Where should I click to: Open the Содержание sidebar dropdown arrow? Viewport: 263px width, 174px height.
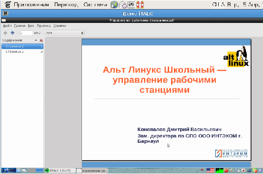[36, 40]
